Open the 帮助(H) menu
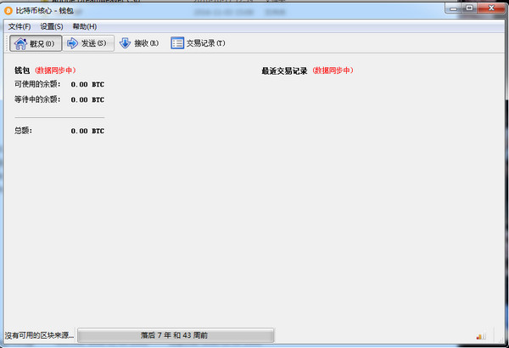509x348 pixels. click(x=85, y=26)
